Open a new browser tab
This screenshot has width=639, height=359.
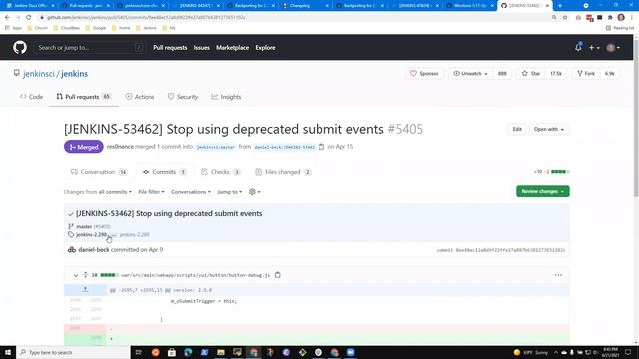pos(560,6)
